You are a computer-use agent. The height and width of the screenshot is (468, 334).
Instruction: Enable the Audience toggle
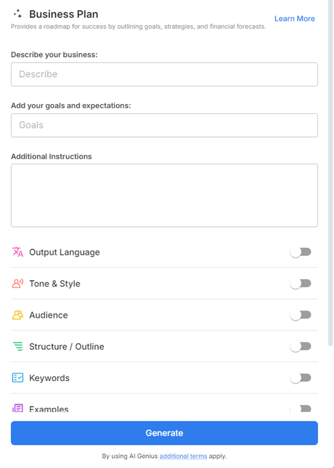301,314
